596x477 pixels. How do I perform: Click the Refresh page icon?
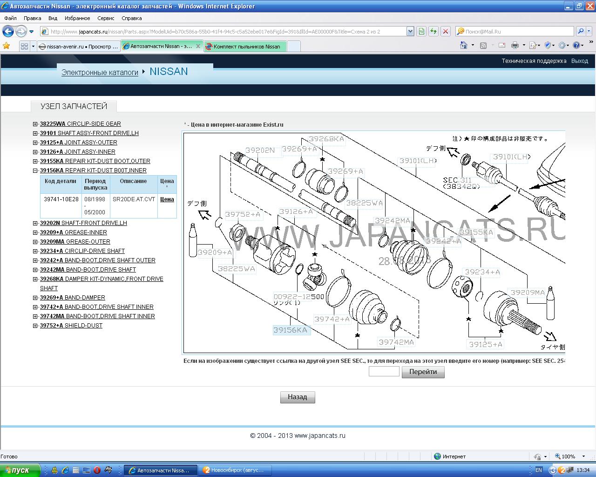pyautogui.click(x=433, y=31)
